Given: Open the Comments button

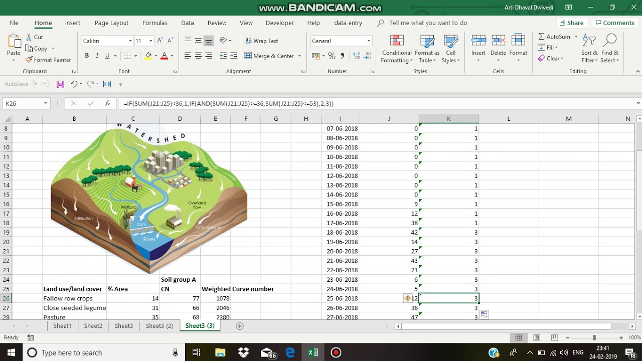Looking at the screenshot, I should [614, 23].
